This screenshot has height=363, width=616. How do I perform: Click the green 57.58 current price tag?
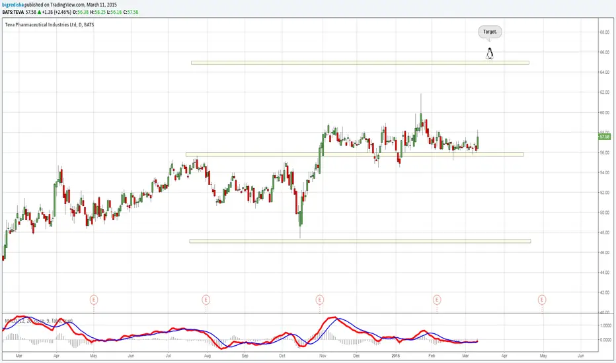(x=605, y=137)
